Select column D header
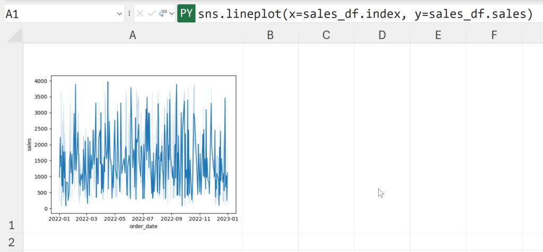543x252 pixels. point(382,35)
